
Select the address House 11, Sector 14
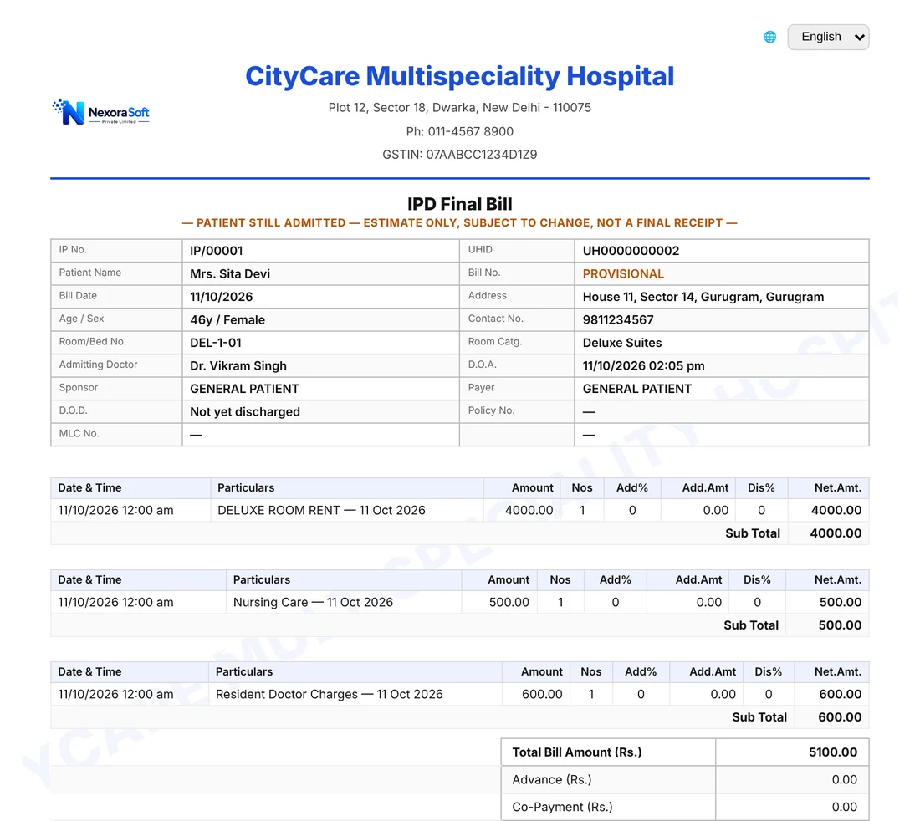[x=703, y=297]
